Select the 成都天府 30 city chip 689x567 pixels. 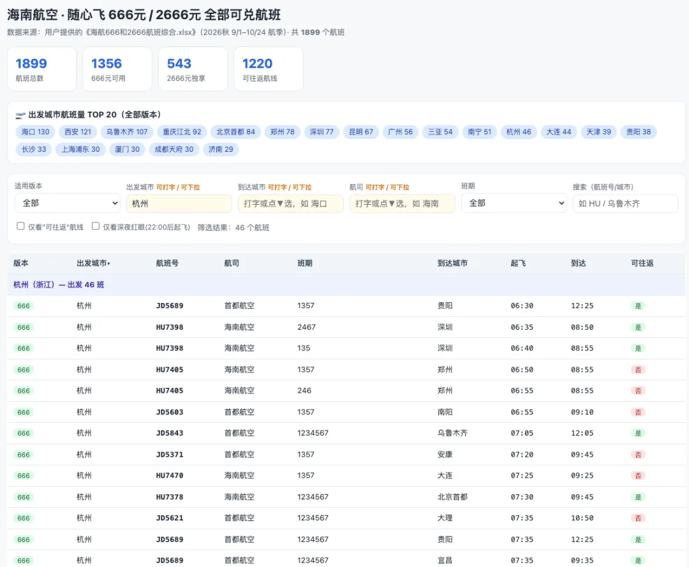tap(174, 149)
